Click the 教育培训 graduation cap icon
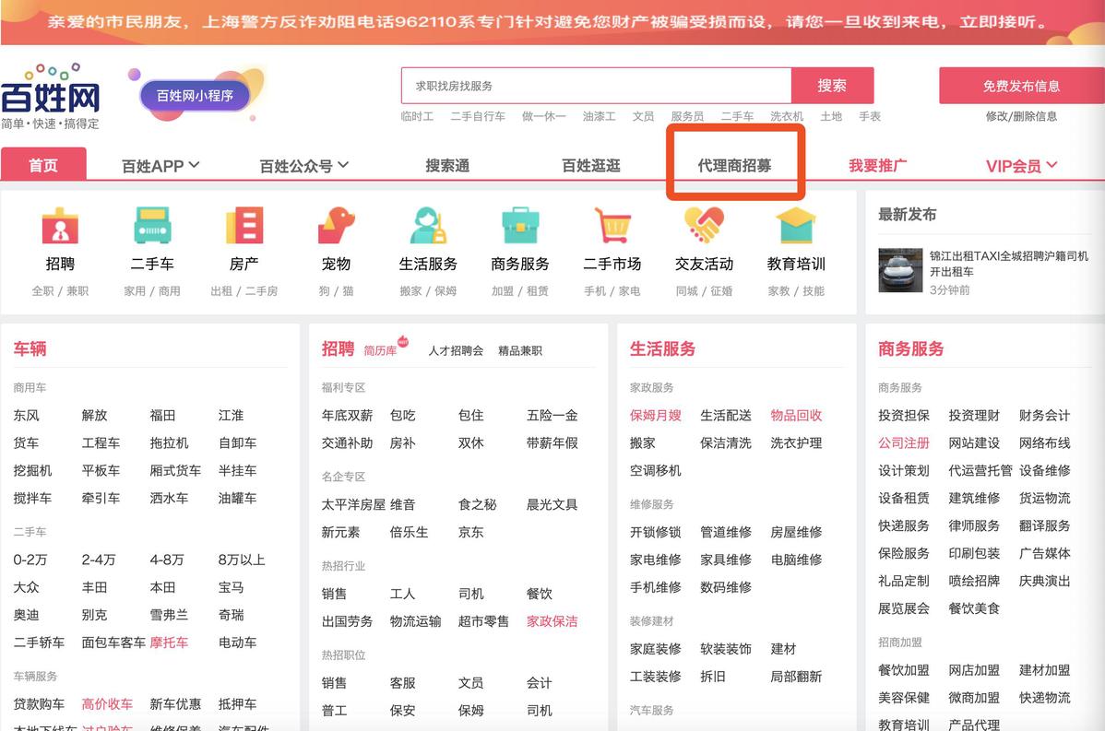 click(x=796, y=226)
